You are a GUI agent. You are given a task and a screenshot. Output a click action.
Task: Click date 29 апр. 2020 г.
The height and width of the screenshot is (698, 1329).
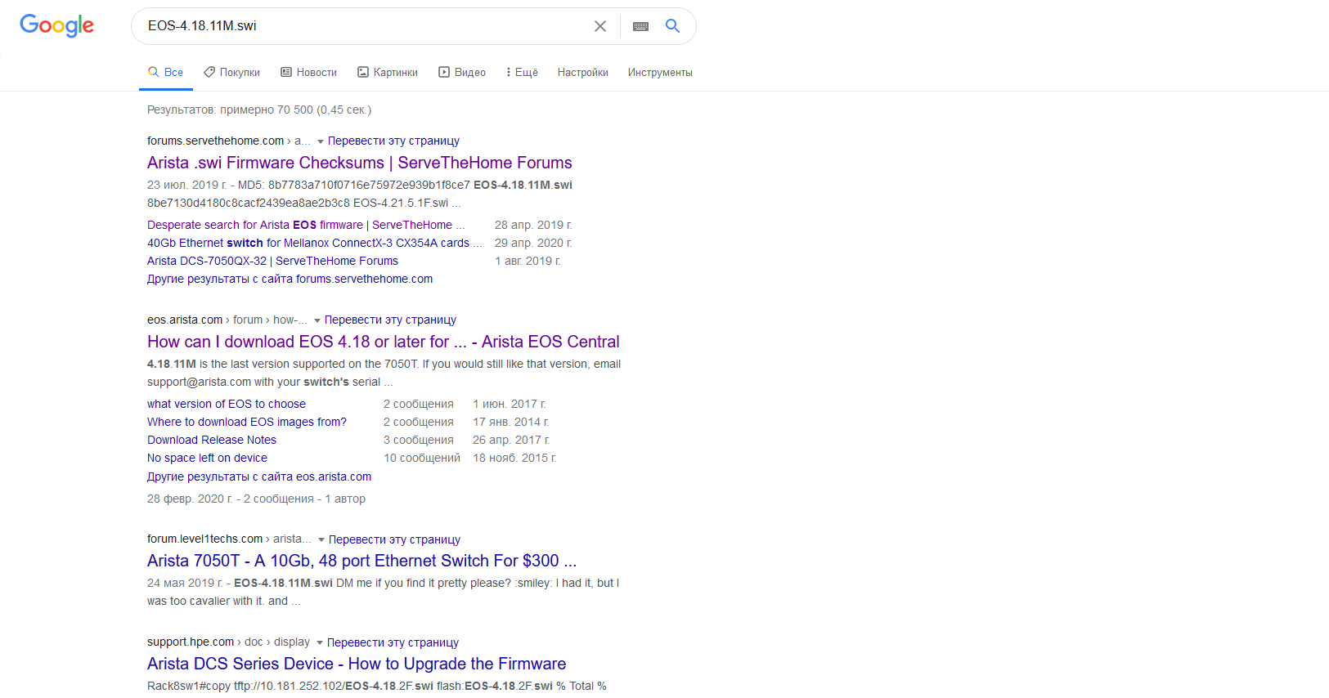(533, 243)
